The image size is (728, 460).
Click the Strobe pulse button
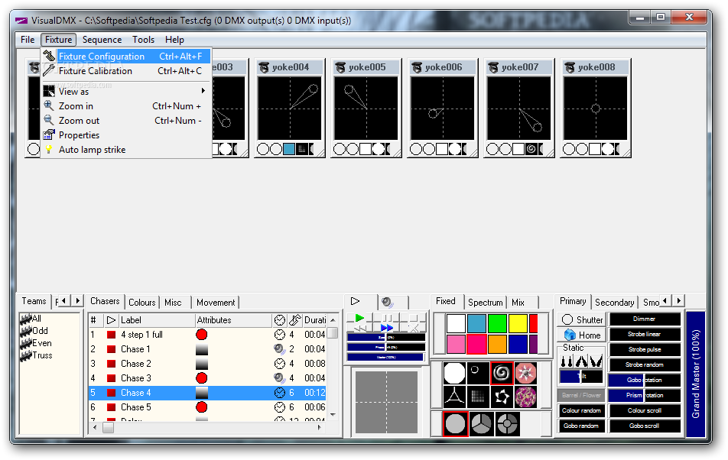tap(645, 350)
